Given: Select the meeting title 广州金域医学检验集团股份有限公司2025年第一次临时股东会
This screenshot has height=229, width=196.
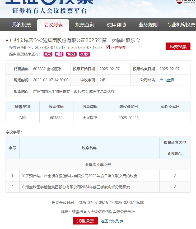Looking at the screenshot, I should point(75,40).
